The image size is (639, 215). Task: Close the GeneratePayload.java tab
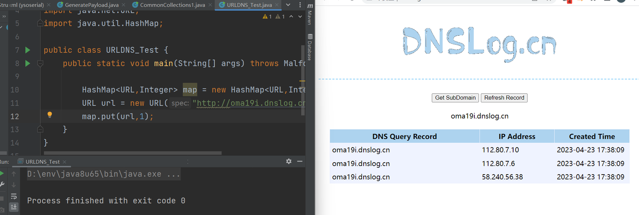point(124,5)
